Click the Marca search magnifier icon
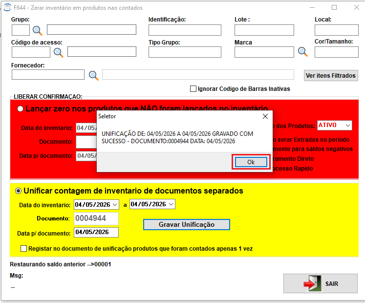The width and height of the screenshot is (365, 303). [303, 51]
